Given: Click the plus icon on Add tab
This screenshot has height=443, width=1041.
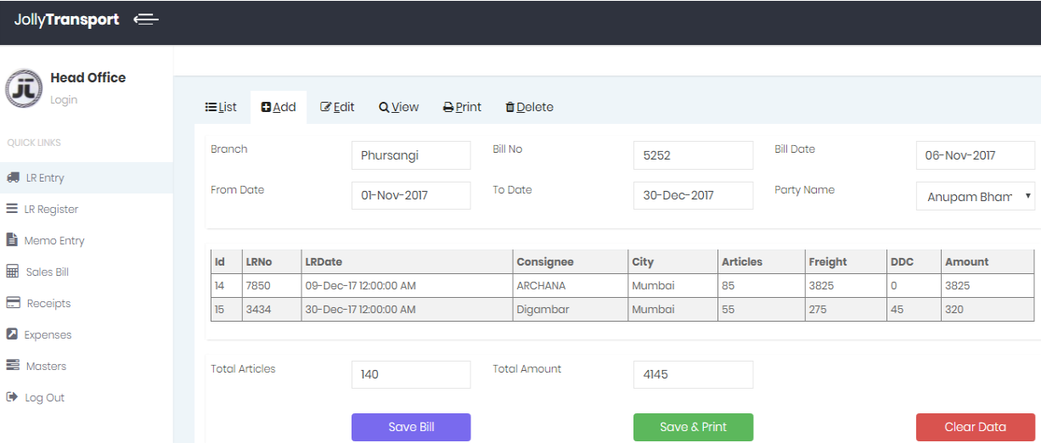Looking at the screenshot, I should [266, 107].
